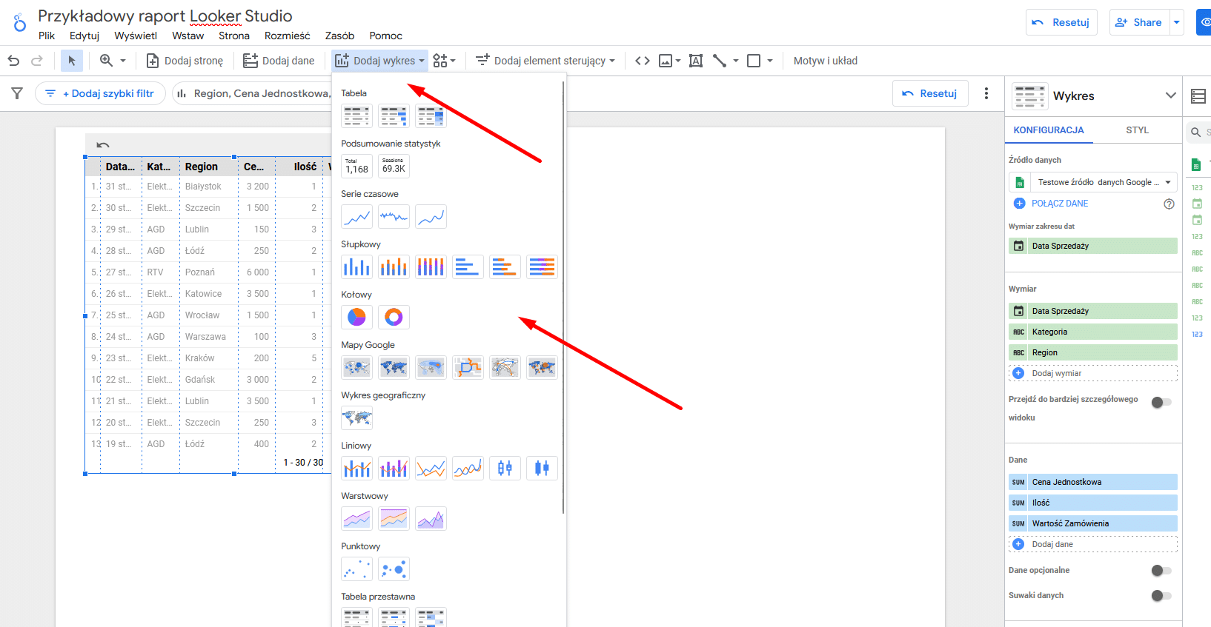
Task: Choose the horizontal bar chart icon
Action: click(468, 266)
